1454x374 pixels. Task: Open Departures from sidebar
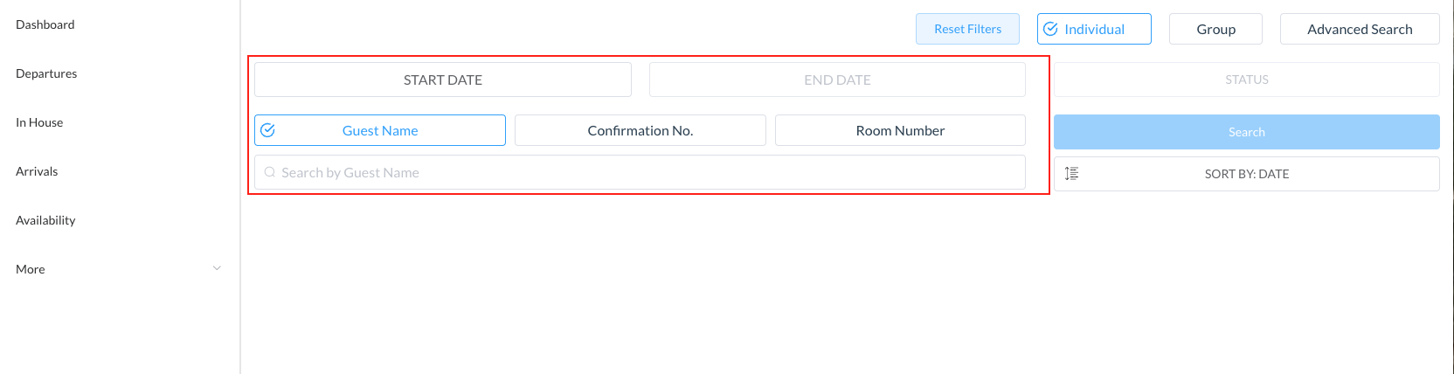[46, 73]
